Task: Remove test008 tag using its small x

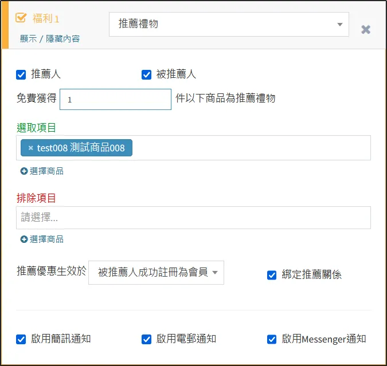Action: click(30, 148)
